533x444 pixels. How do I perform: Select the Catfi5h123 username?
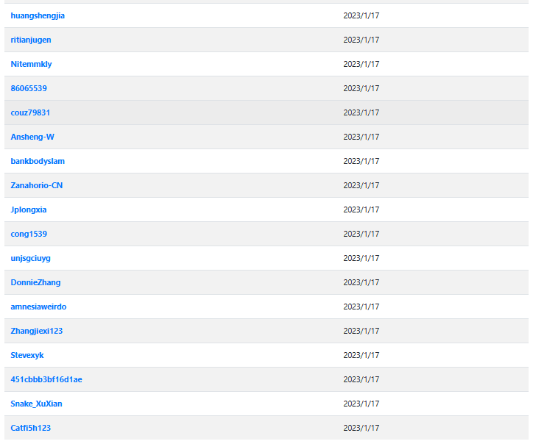(31, 428)
